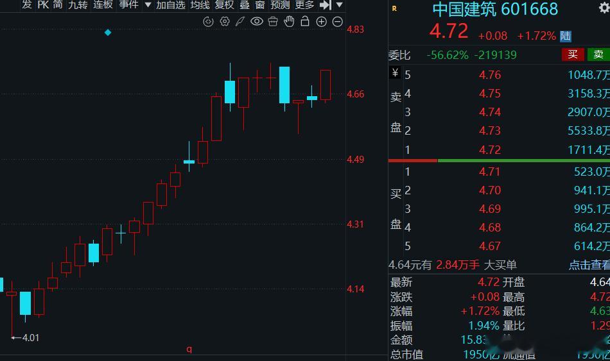610x361 pixels.
Task: Open the PK comparison tool
Action: point(43,4)
